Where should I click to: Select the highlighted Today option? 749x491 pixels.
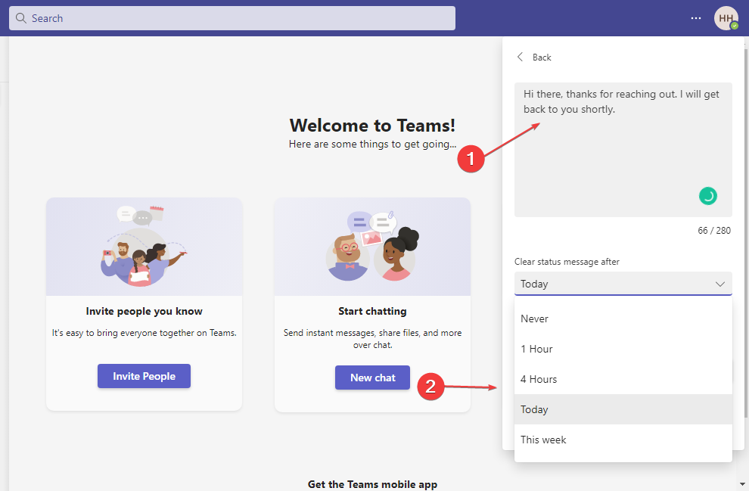(623, 409)
